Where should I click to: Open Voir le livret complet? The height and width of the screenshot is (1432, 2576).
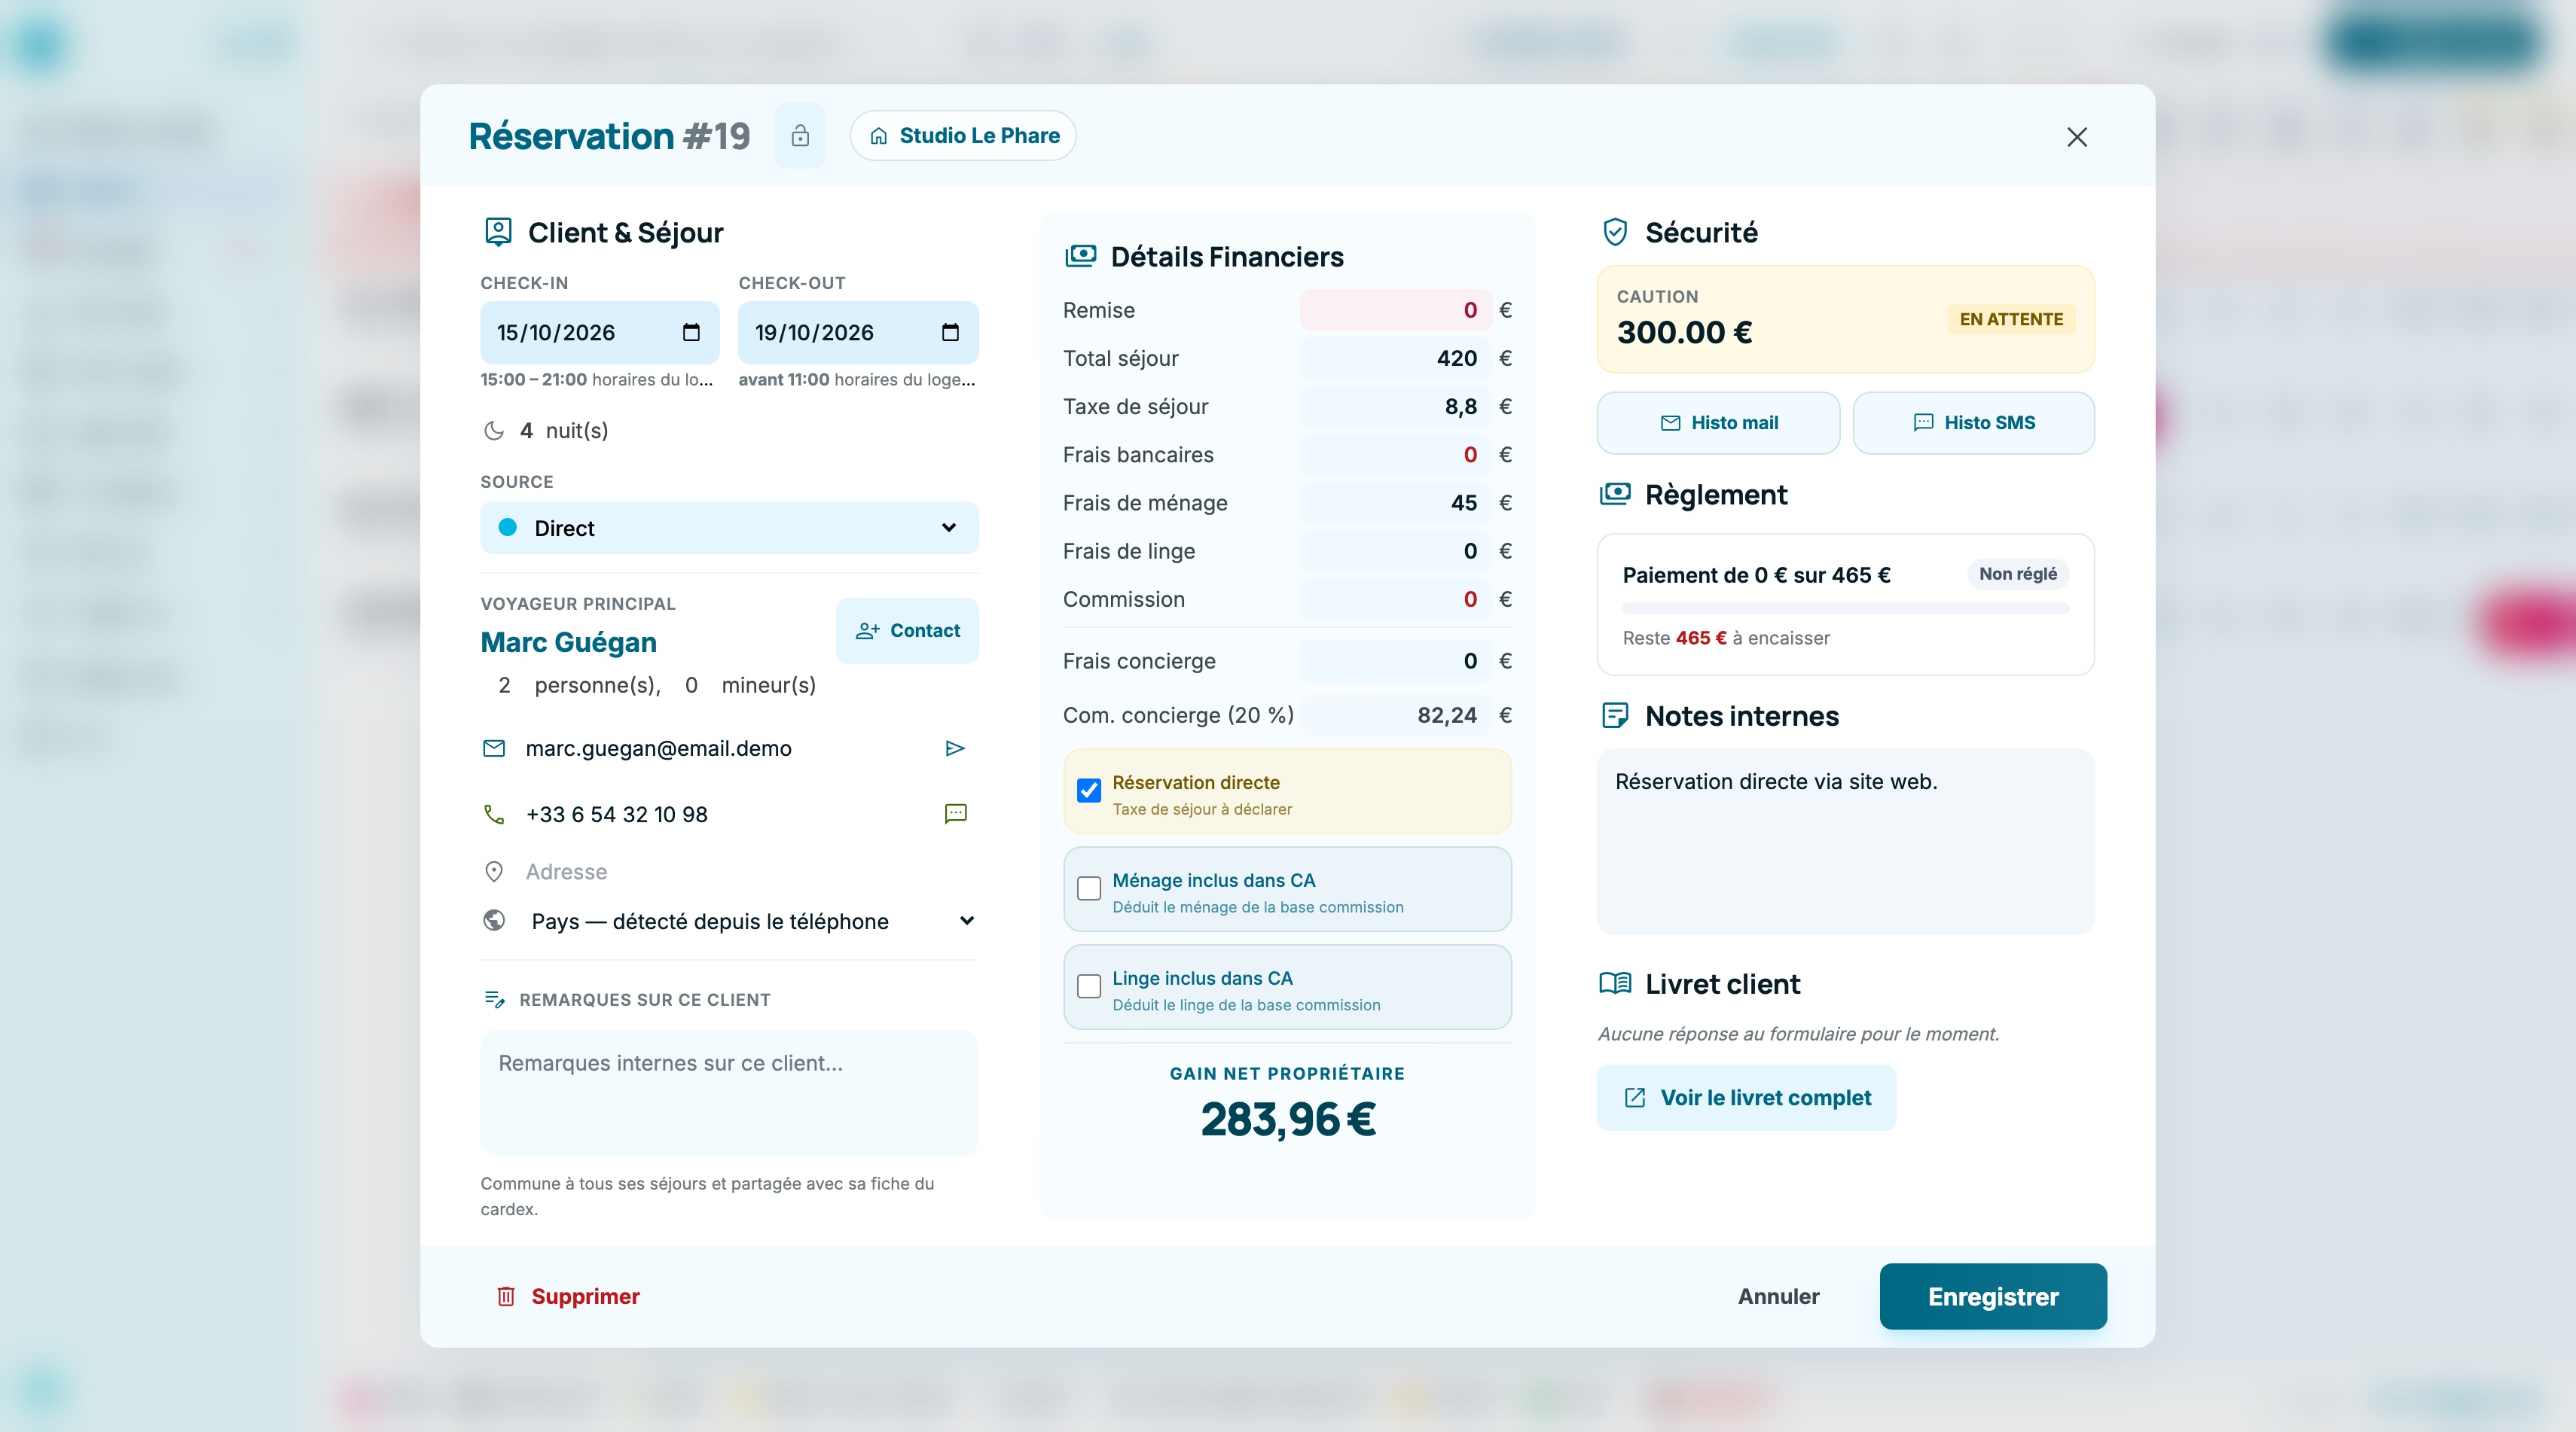(1746, 1097)
